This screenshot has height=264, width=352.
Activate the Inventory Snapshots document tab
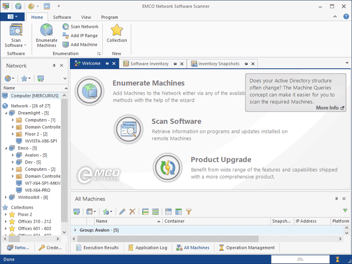[219, 64]
